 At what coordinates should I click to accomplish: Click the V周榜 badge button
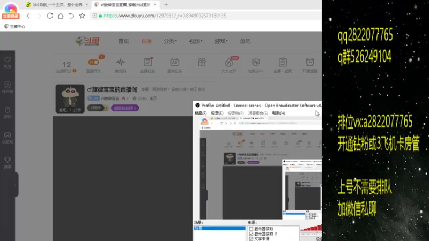point(98,108)
